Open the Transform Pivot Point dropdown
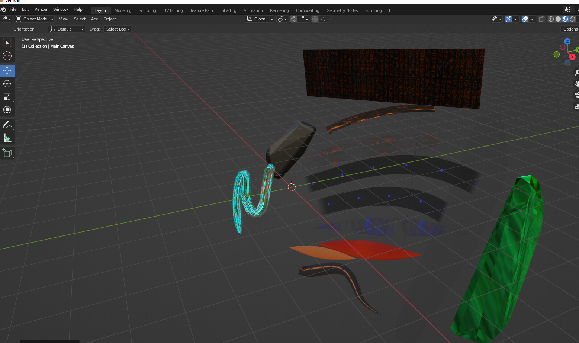This screenshot has width=579, height=343. (282, 19)
